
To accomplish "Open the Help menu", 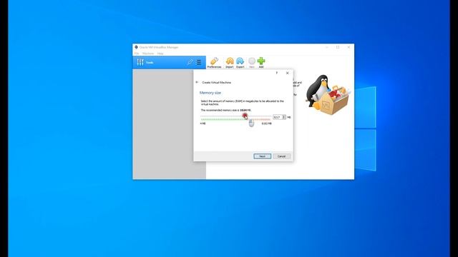I will tap(160, 54).
